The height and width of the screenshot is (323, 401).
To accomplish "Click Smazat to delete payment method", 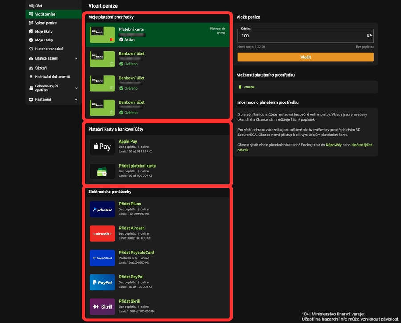I will click(249, 87).
